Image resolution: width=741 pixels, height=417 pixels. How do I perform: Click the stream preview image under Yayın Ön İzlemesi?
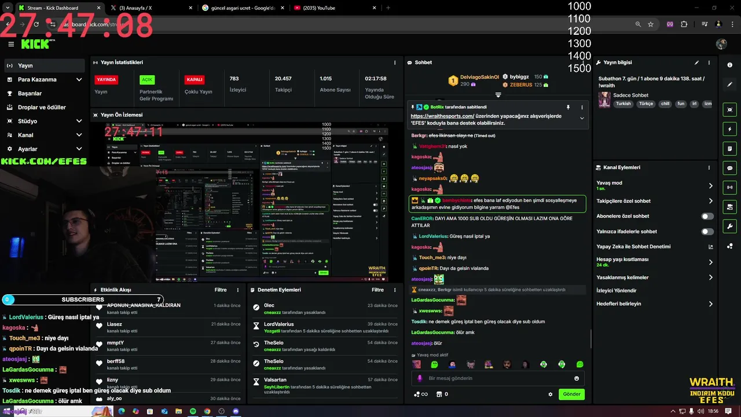coord(247,202)
